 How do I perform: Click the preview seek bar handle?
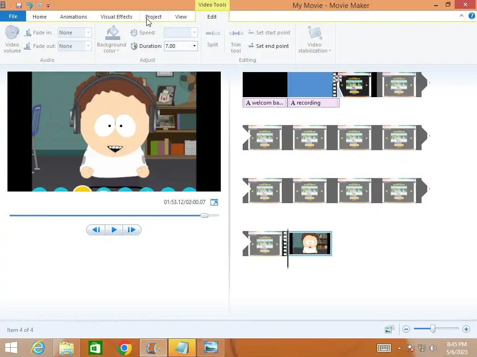coord(204,216)
